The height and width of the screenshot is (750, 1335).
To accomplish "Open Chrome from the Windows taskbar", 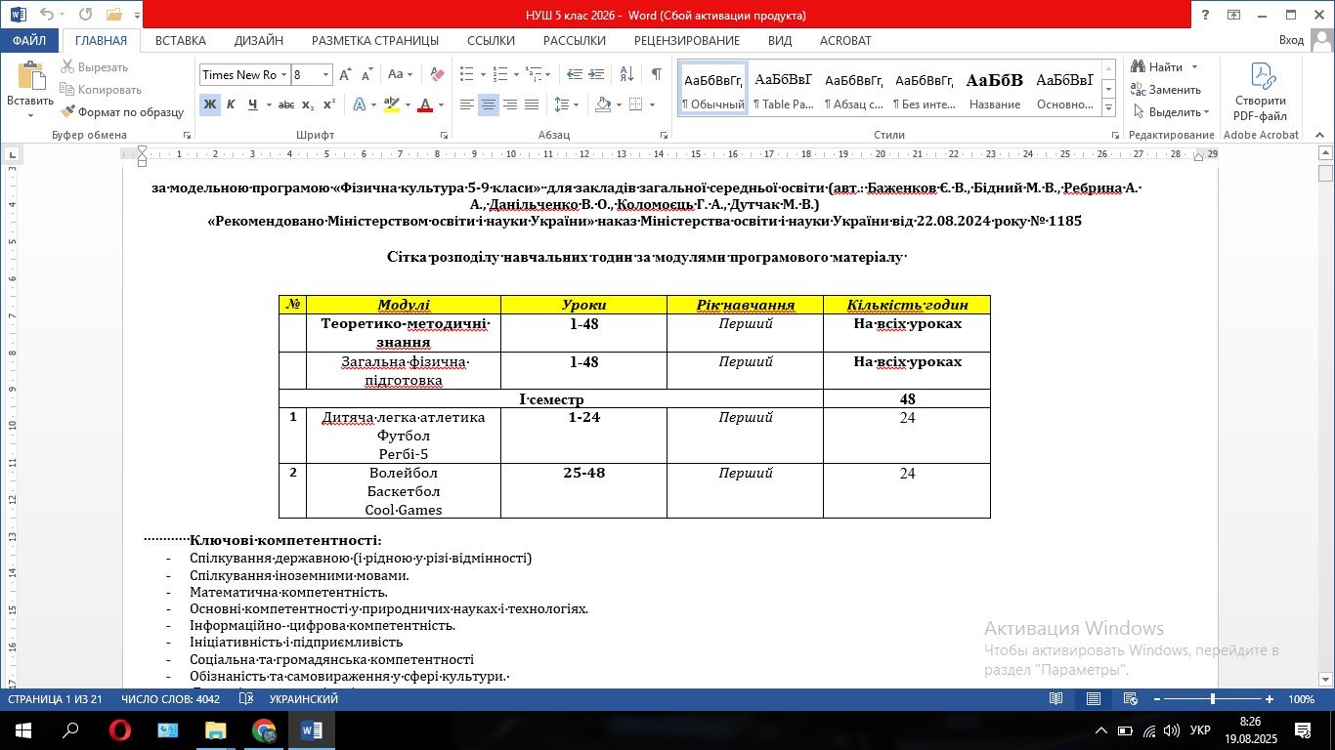I will [264, 730].
